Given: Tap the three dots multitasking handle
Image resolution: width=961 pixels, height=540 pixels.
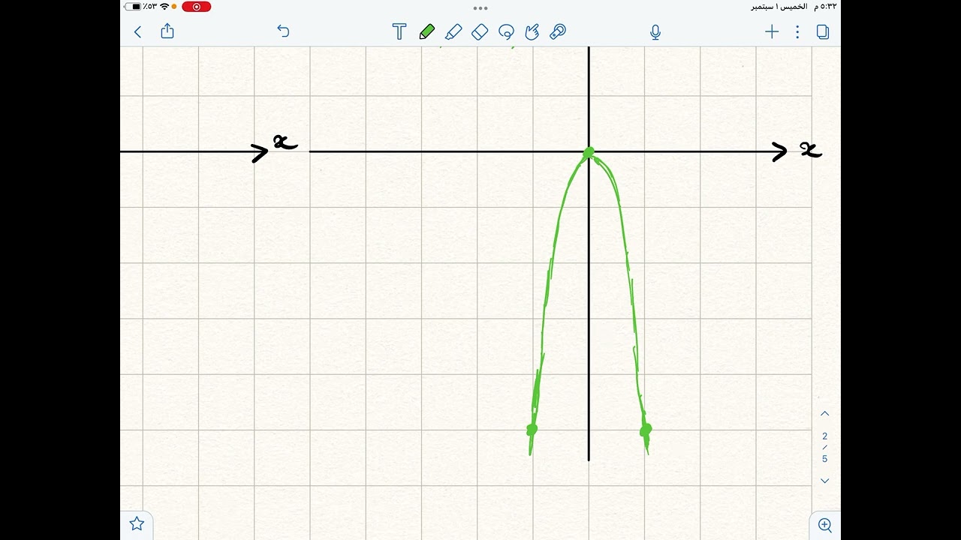Looking at the screenshot, I should 480,8.
